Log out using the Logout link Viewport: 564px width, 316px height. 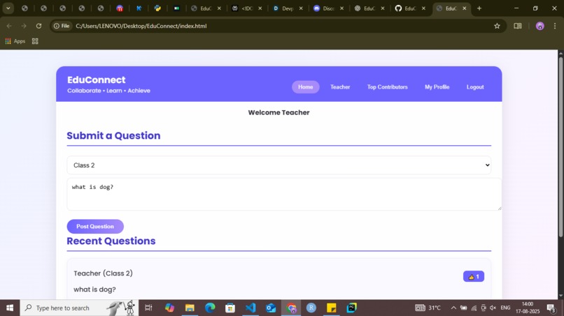click(x=475, y=86)
